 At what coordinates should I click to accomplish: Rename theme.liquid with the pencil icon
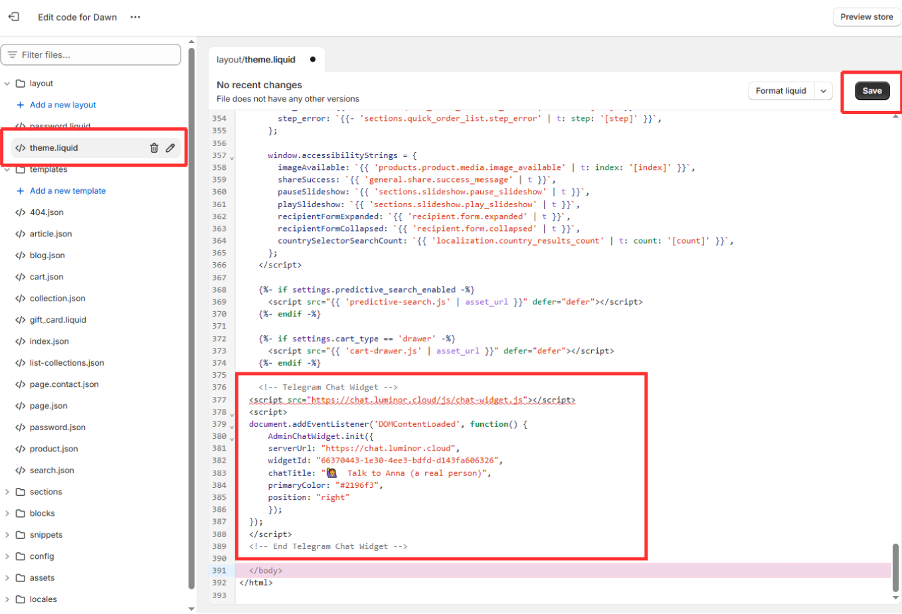point(171,147)
